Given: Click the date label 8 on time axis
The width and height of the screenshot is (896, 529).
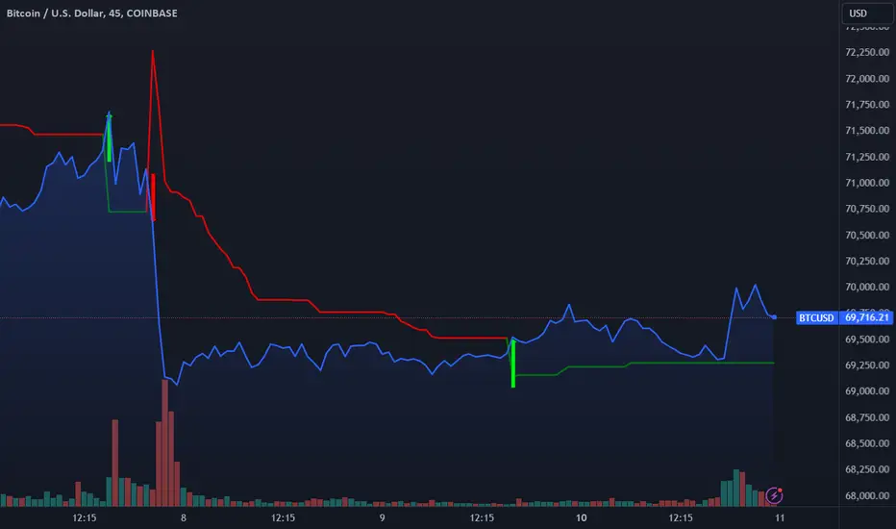Looking at the screenshot, I should [x=184, y=517].
